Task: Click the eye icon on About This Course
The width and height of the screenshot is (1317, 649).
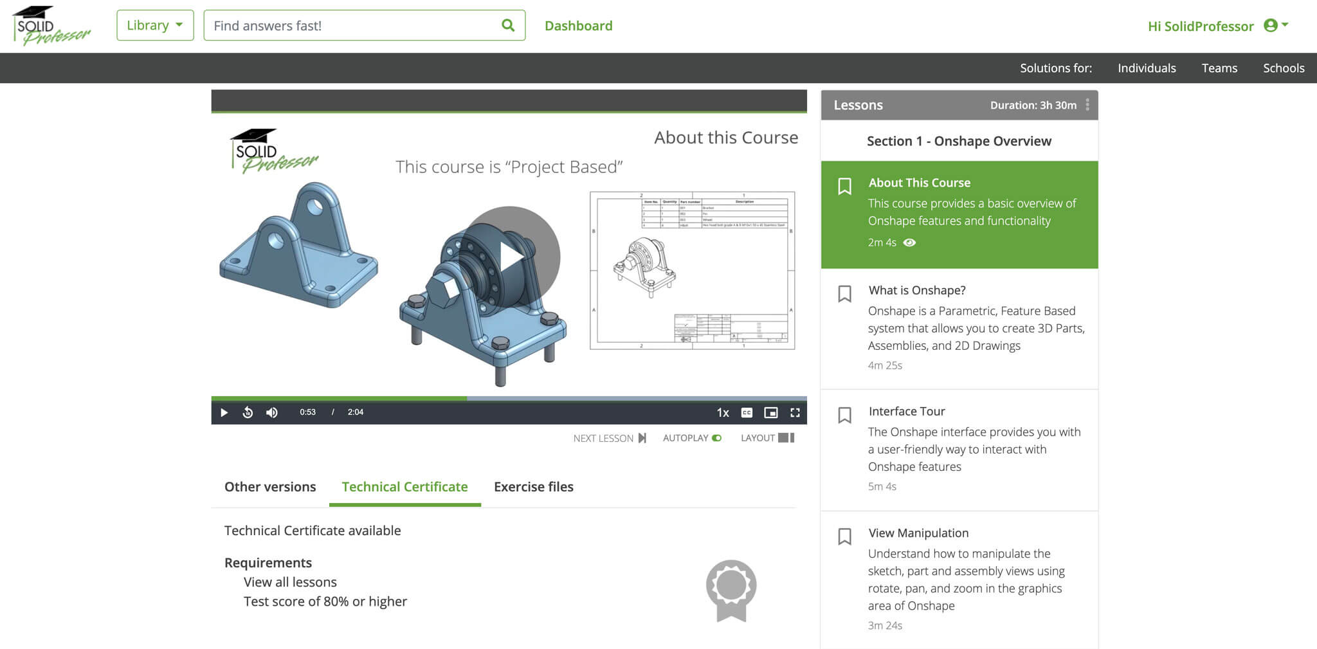Action: tap(909, 242)
